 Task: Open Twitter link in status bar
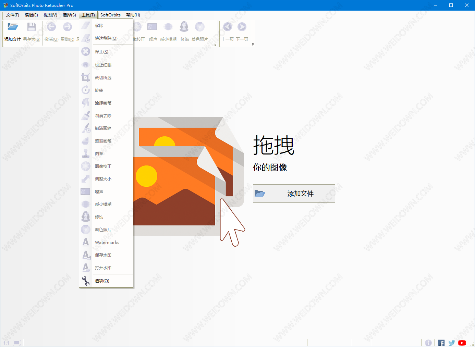(452, 343)
